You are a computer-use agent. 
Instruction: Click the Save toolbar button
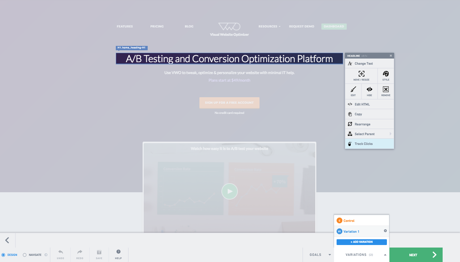click(x=99, y=254)
